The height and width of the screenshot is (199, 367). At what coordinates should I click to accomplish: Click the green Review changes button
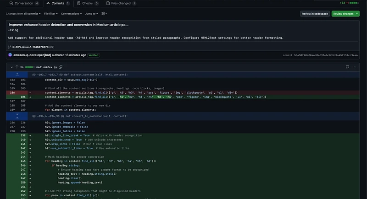click(344, 14)
